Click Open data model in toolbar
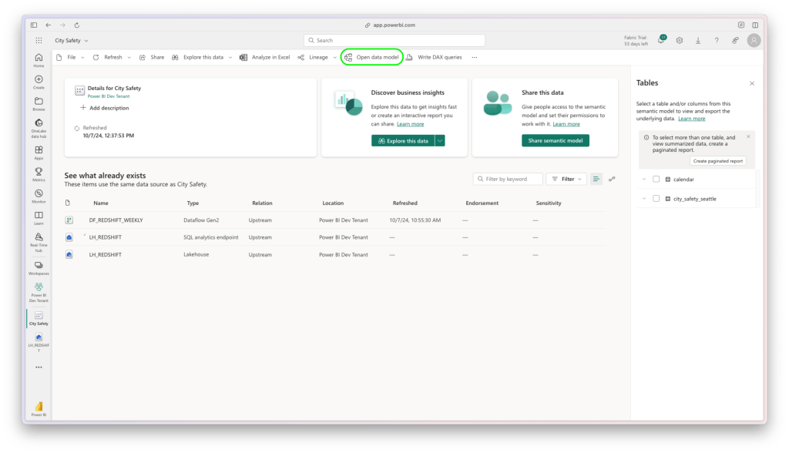The height and width of the screenshot is (453, 789). 372,57
